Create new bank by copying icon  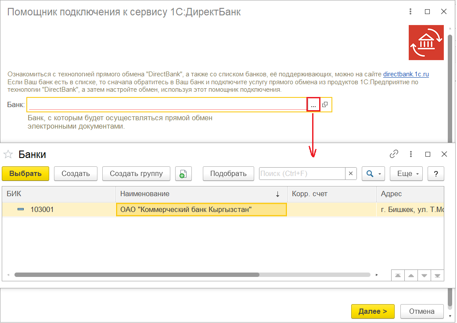pyautogui.click(x=184, y=174)
